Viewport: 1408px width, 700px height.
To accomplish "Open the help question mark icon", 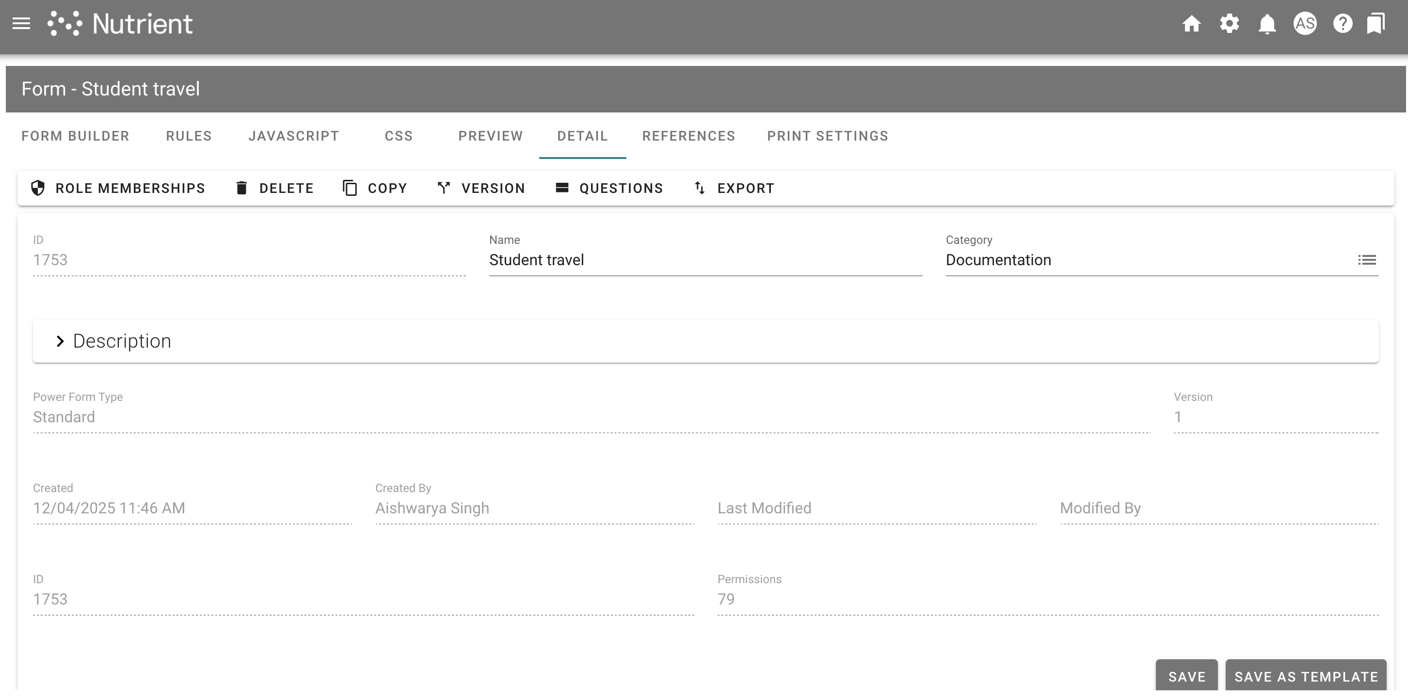I will 1342,24.
